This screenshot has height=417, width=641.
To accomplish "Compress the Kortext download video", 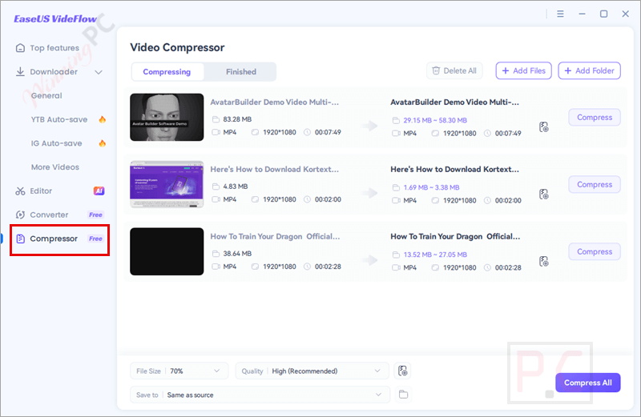I will coord(595,185).
